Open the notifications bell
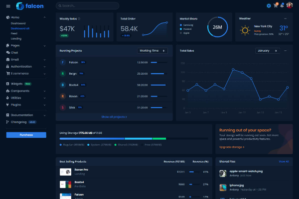This screenshot has width=299, height=199. pyautogui.click(x=282, y=6)
